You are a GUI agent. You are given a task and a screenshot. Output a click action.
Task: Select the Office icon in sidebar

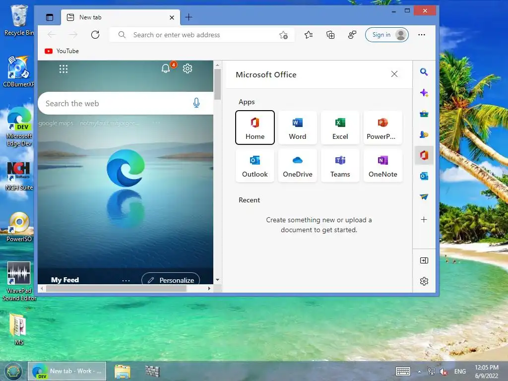pos(424,155)
